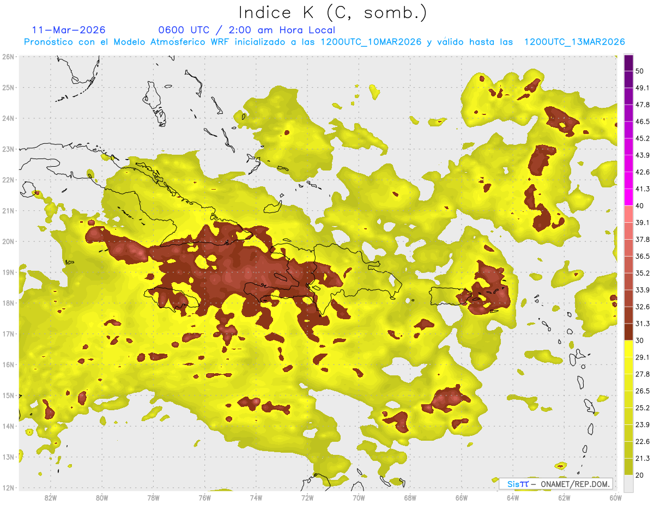Click the '76W' longitude axis label
This screenshot has width=654, height=505.
[204, 498]
